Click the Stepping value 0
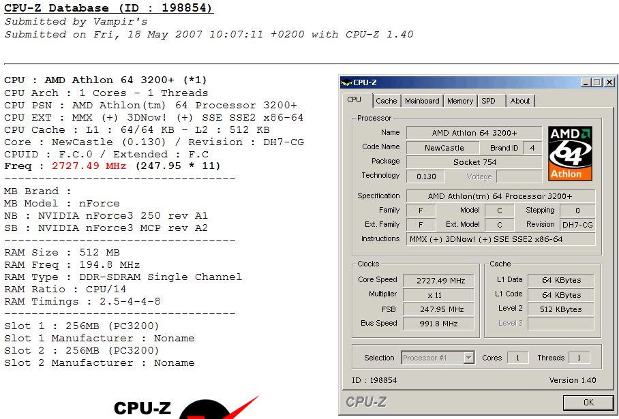The width and height of the screenshot is (619, 419). point(577,211)
